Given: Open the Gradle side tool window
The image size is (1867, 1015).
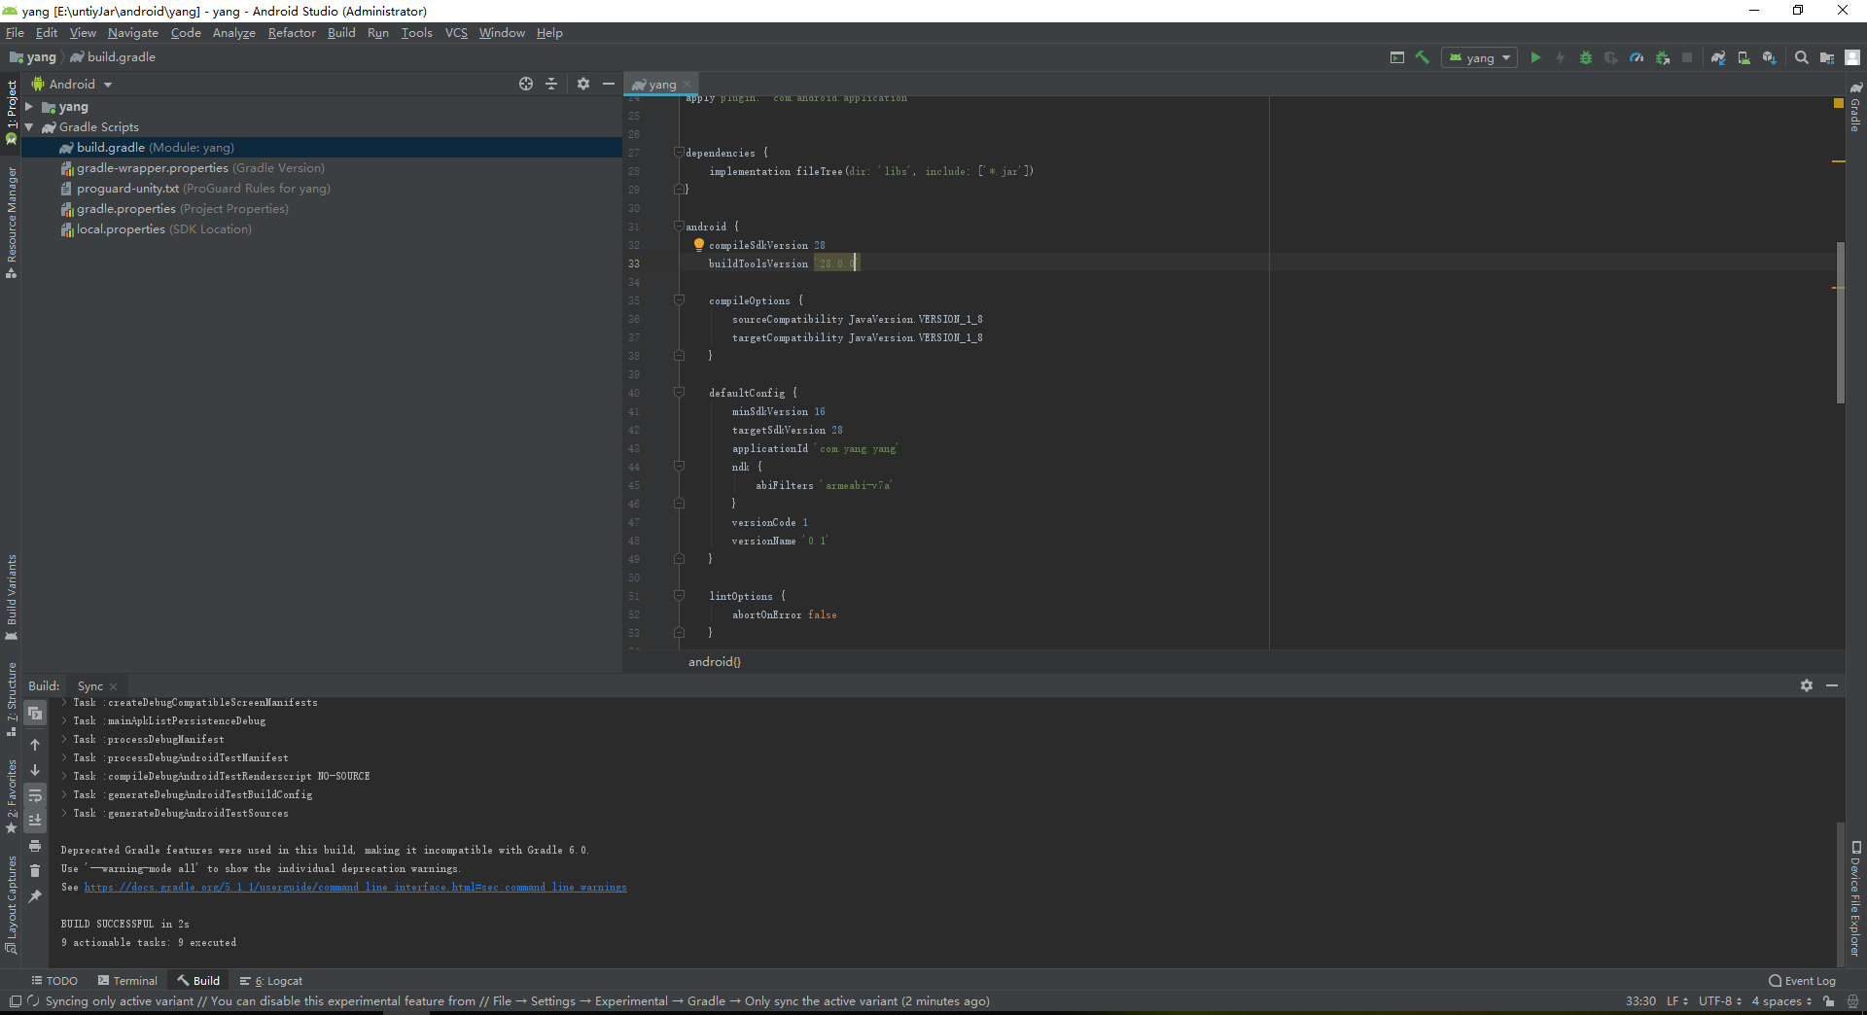Looking at the screenshot, I should [1855, 107].
